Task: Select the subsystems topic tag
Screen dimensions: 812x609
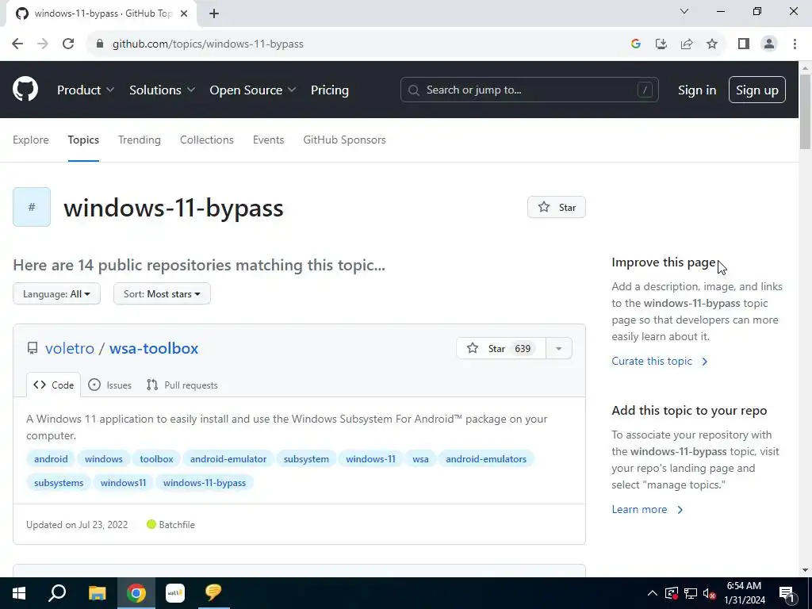Action: tap(59, 483)
